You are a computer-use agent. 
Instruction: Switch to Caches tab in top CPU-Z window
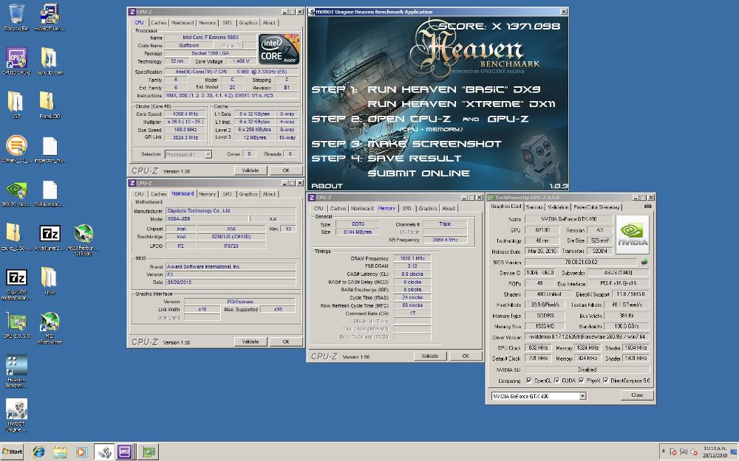click(158, 23)
